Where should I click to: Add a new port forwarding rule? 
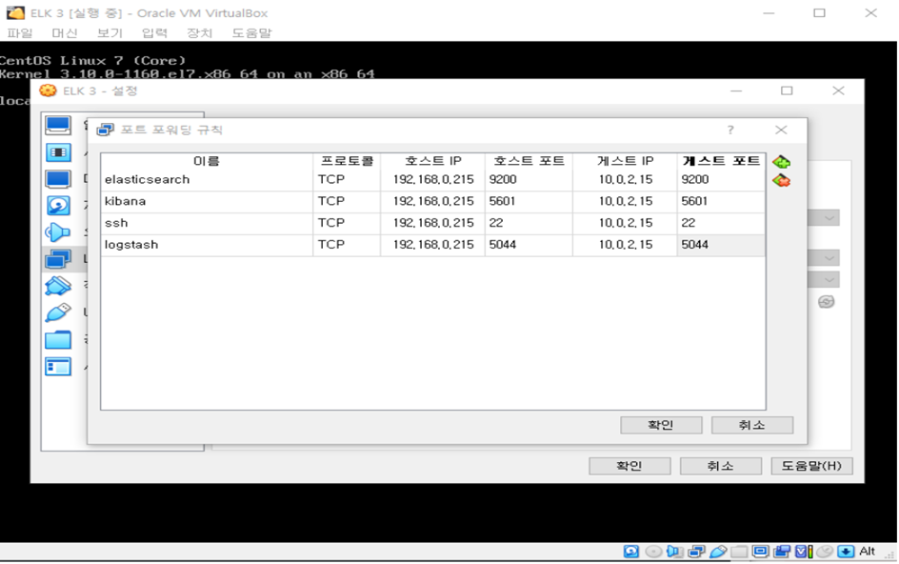pos(781,162)
